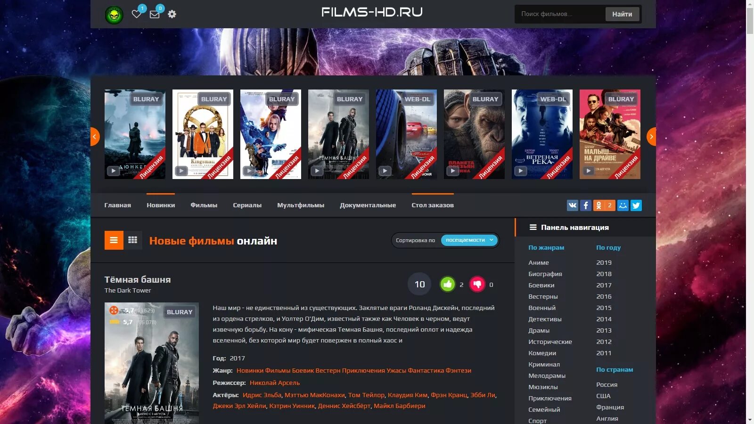
Task: Click play icon on Ветреная река poster
Action: 520,171
